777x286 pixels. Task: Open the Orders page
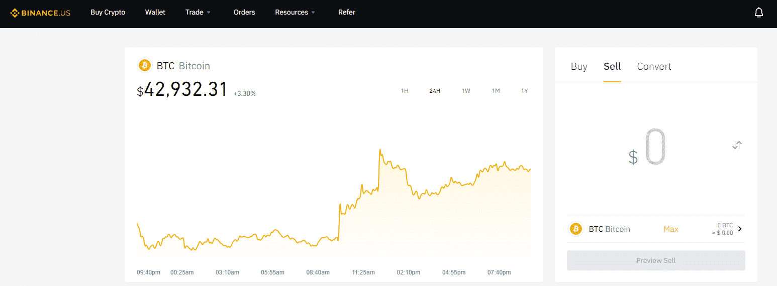(244, 12)
